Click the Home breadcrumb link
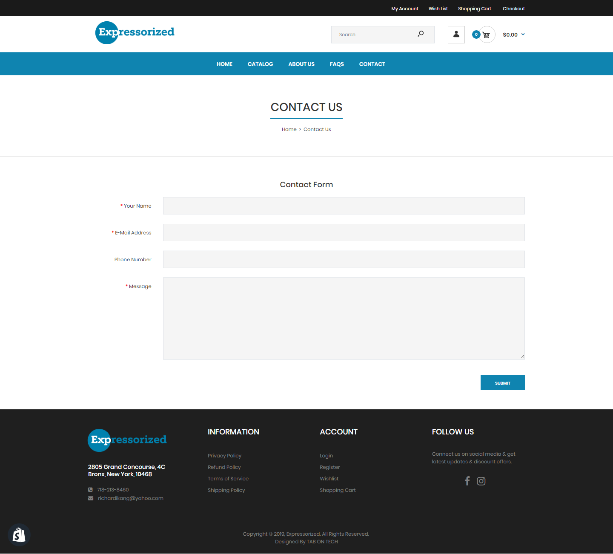This screenshot has width=613, height=554. (289, 129)
